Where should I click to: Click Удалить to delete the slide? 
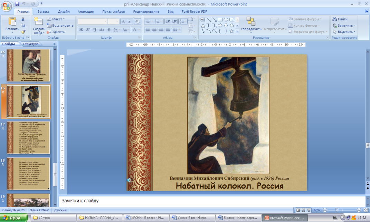(56, 32)
